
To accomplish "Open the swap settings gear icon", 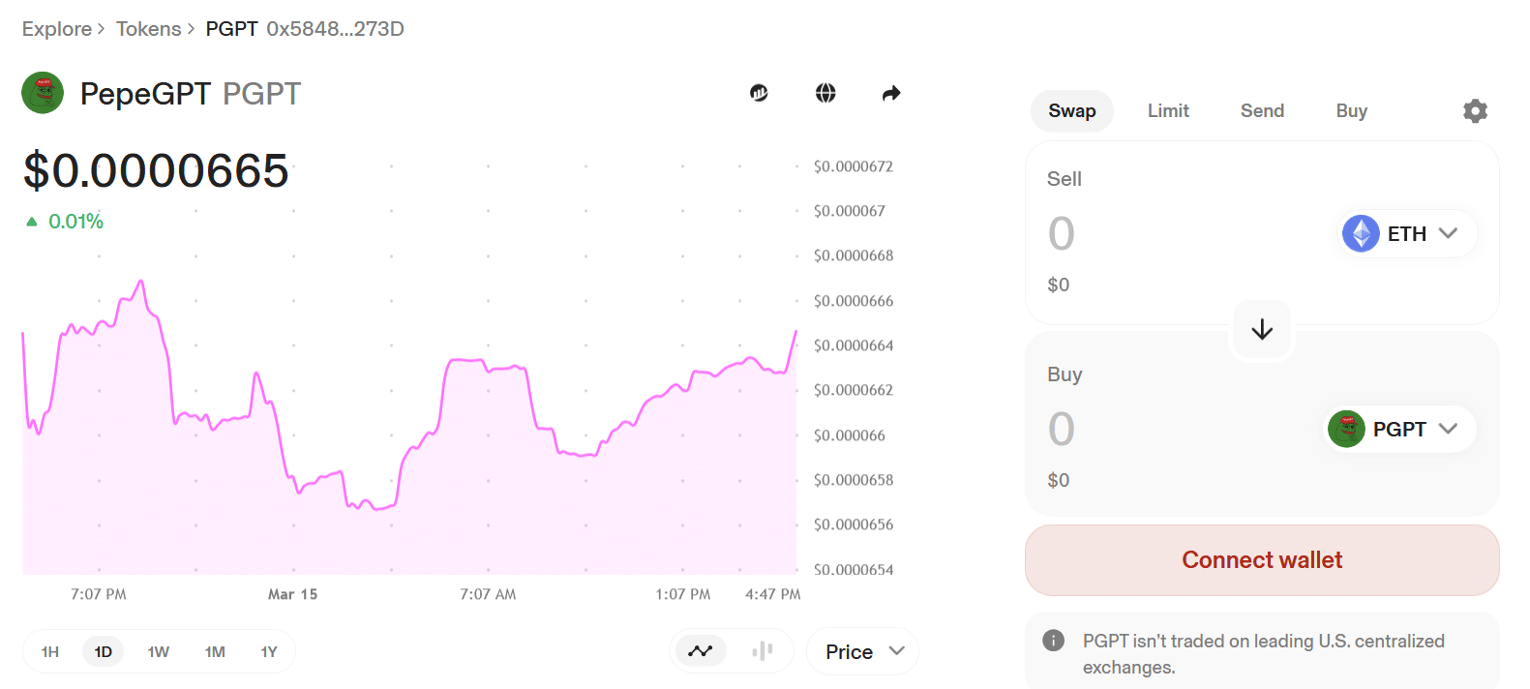I will coord(1475,111).
